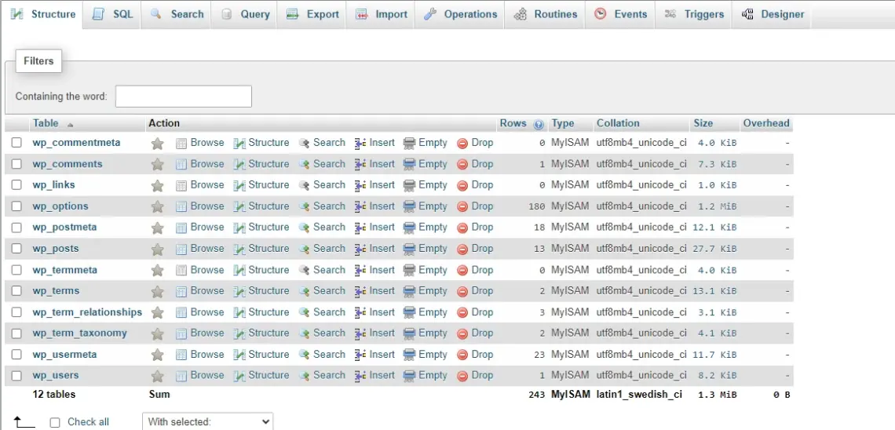
Task: Open the Search tab
Action: tap(177, 14)
